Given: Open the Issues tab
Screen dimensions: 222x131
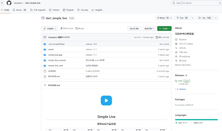Looking at the screenshot, I should pyautogui.click(x=19, y=10).
